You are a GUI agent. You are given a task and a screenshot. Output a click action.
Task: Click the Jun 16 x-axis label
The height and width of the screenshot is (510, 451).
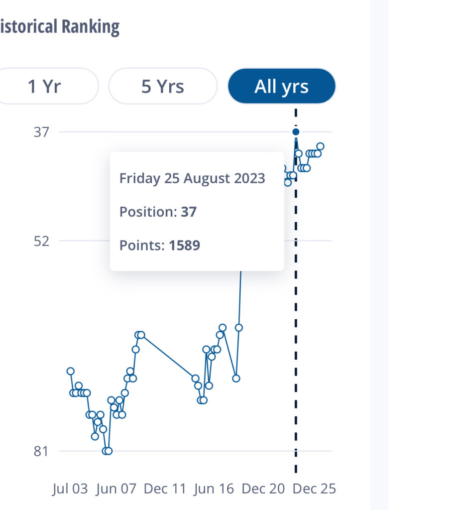[215, 489]
